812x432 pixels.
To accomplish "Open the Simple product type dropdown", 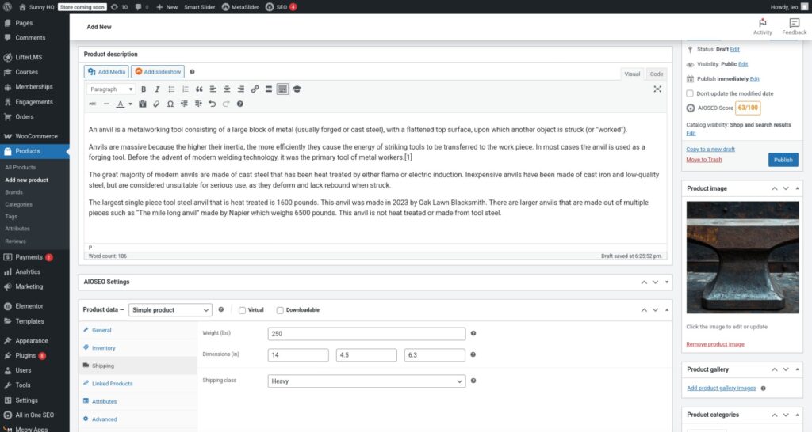I will [170, 310].
